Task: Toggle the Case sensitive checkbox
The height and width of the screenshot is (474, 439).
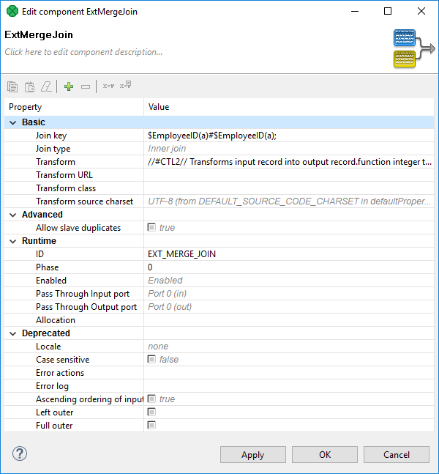Action: 152,360
